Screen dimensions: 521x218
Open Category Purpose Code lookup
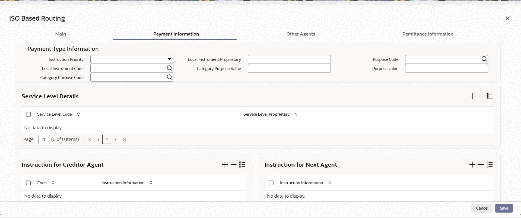pyautogui.click(x=170, y=77)
